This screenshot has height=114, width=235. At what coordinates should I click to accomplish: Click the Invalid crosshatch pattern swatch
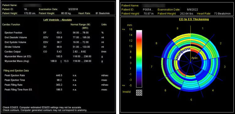[x=139, y=92]
